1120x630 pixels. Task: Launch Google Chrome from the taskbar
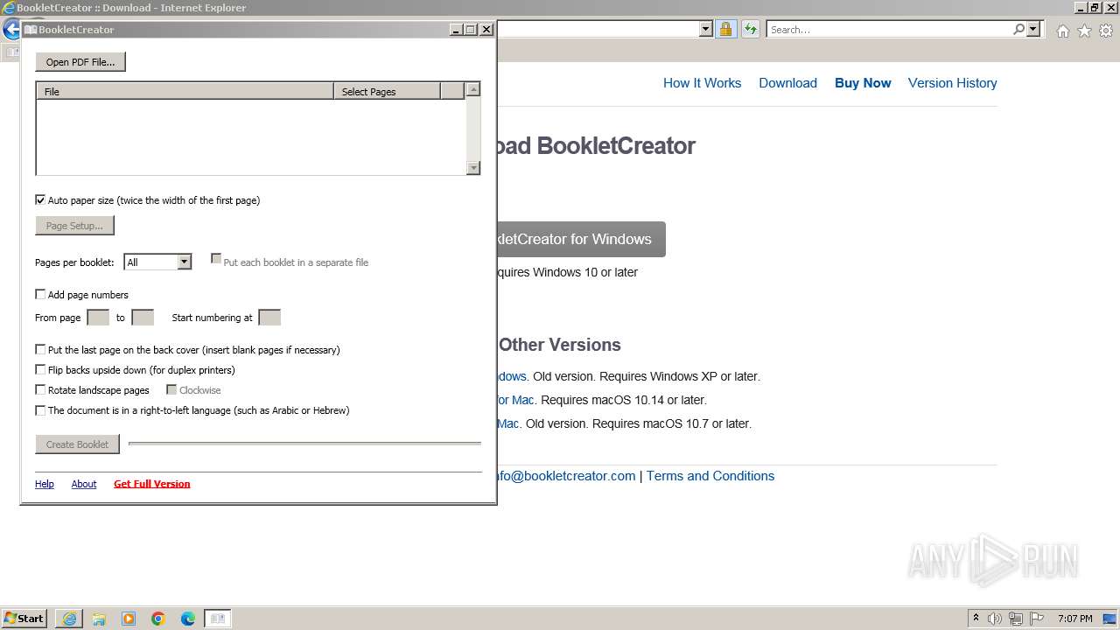[158, 619]
